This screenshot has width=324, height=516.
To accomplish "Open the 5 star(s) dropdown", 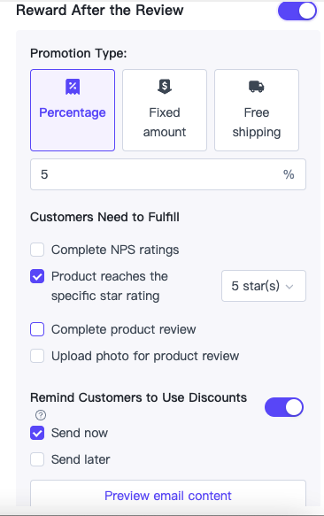I will (x=264, y=286).
